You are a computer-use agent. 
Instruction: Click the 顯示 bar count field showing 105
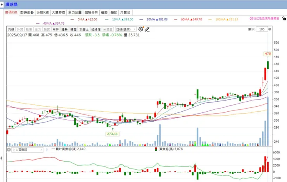pyautogui.click(x=262, y=29)
